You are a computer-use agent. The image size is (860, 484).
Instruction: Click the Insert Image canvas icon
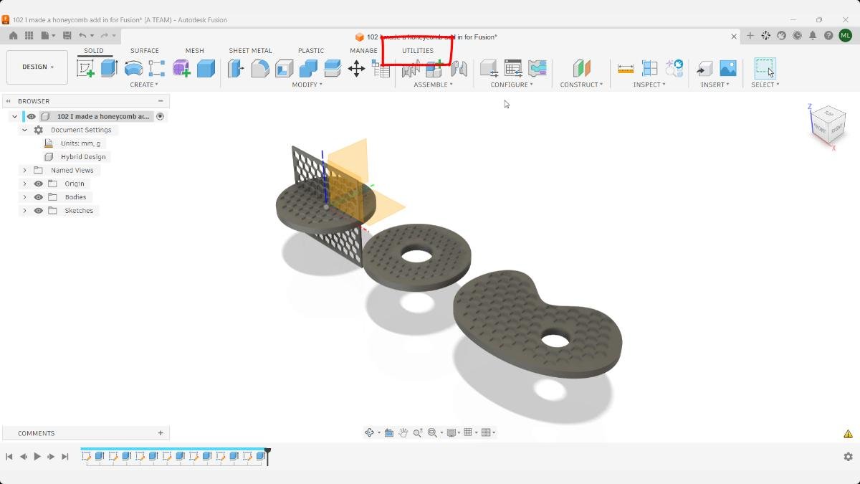point(728,68)
